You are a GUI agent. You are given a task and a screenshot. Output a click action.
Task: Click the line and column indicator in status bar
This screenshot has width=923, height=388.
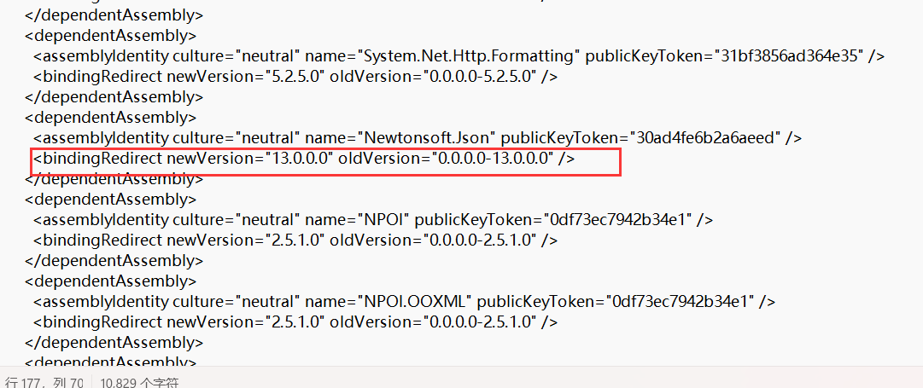tap(44, 383)
